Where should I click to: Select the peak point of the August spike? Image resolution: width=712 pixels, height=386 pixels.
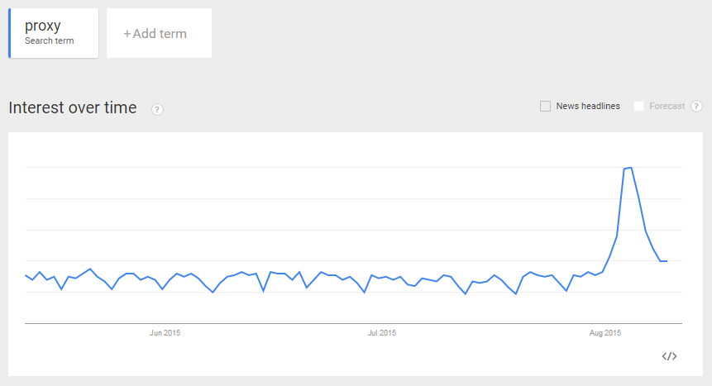pyautogui.click(x=631, y=168)
